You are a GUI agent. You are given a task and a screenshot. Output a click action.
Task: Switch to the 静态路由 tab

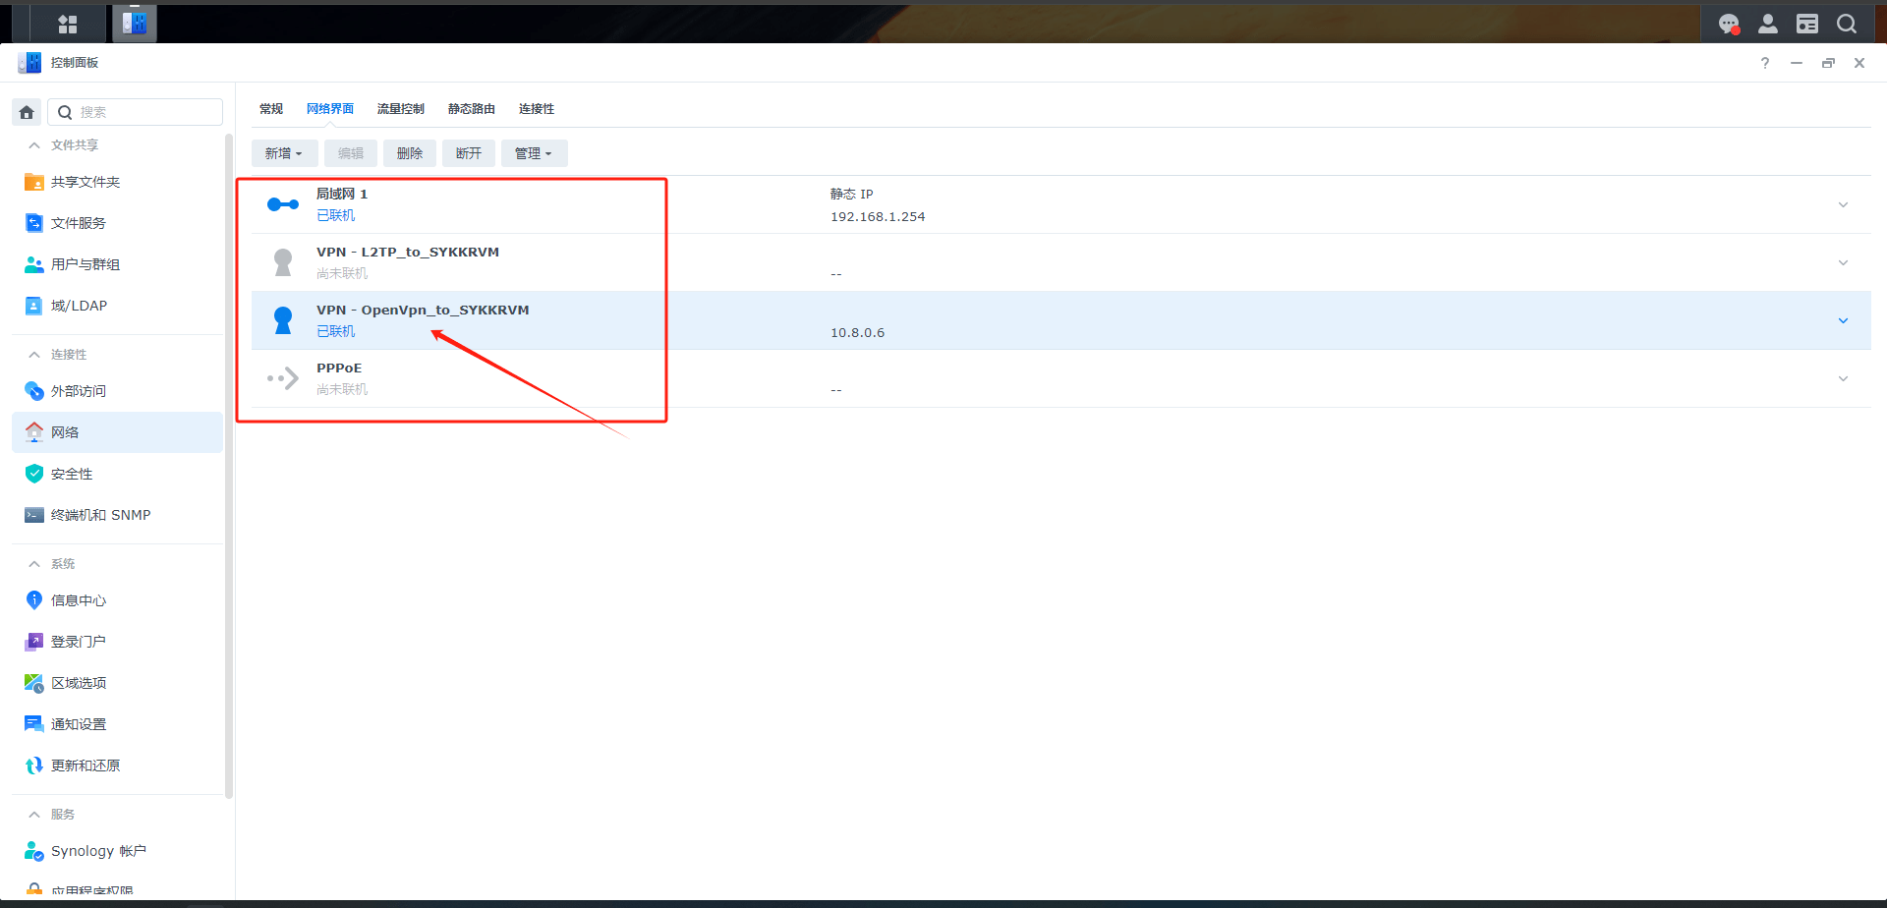471,109
